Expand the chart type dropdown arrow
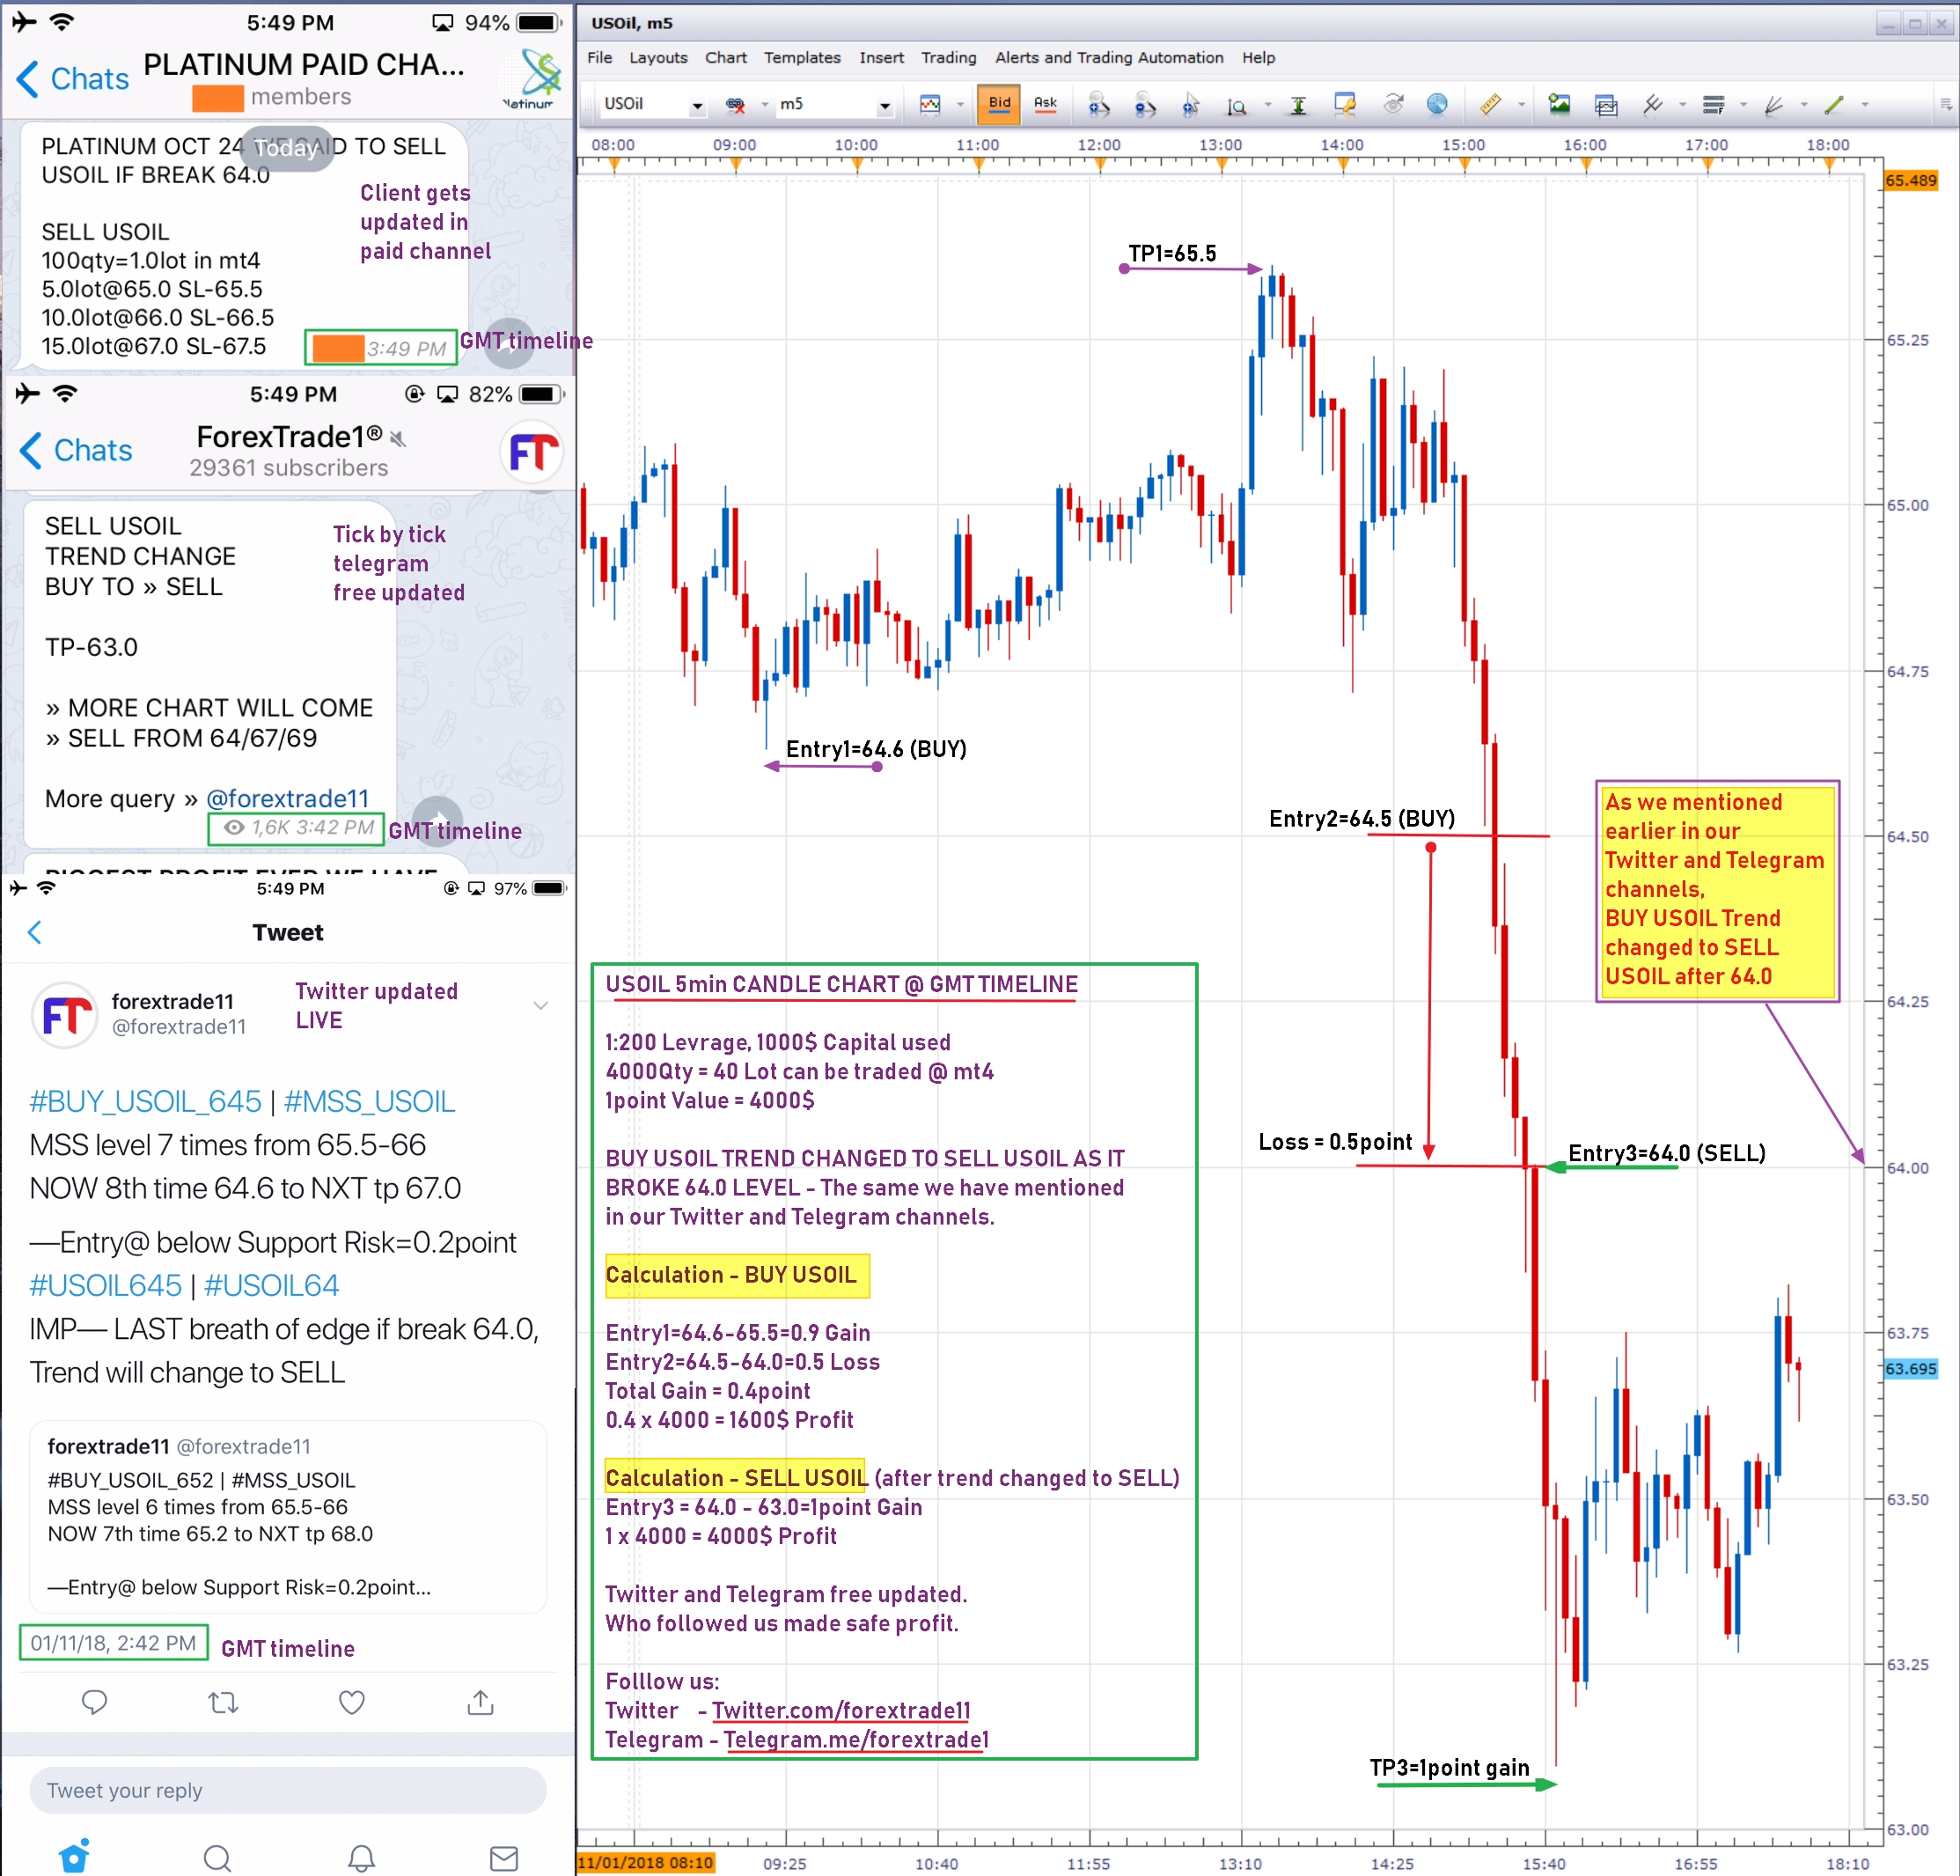Image resolution: width=1960 pixels, height=1876 pixels. [x=960, y=104]
